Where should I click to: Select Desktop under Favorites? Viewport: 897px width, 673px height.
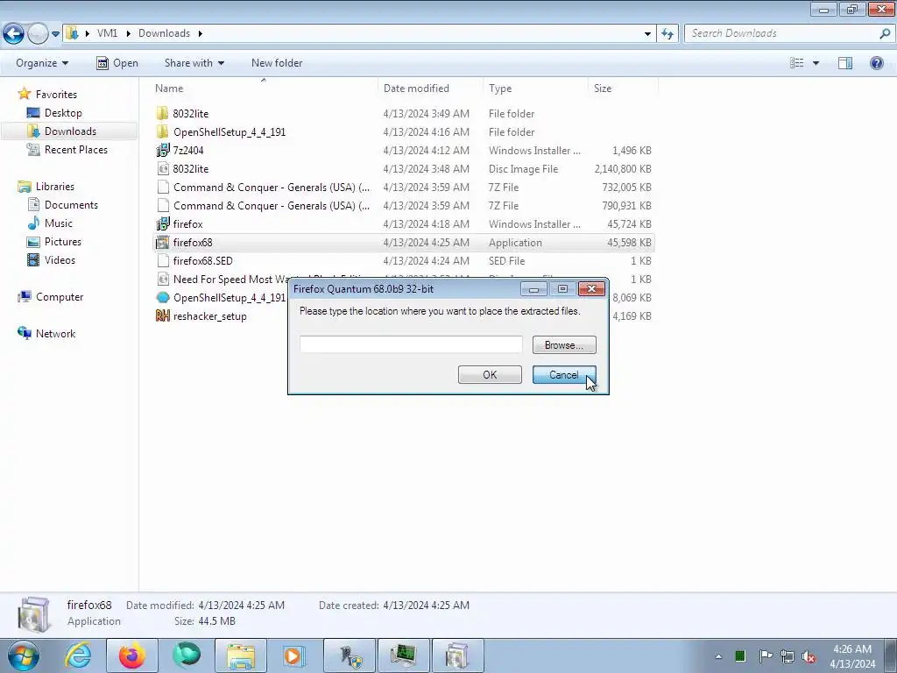point(63,113)
